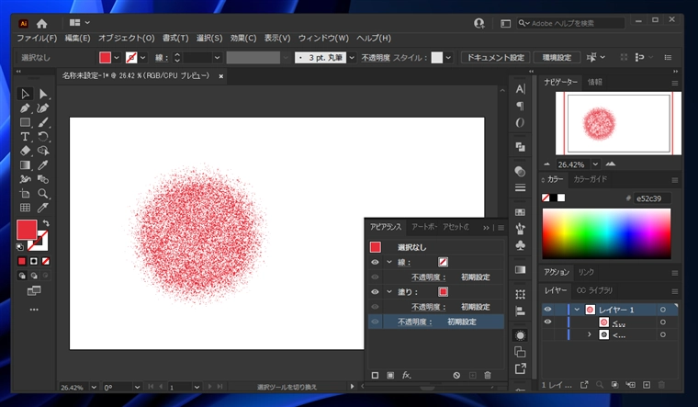
Task: Toggle the target circle of レイヤー 1
Action: pyautogui.click(x=663, y=310)
